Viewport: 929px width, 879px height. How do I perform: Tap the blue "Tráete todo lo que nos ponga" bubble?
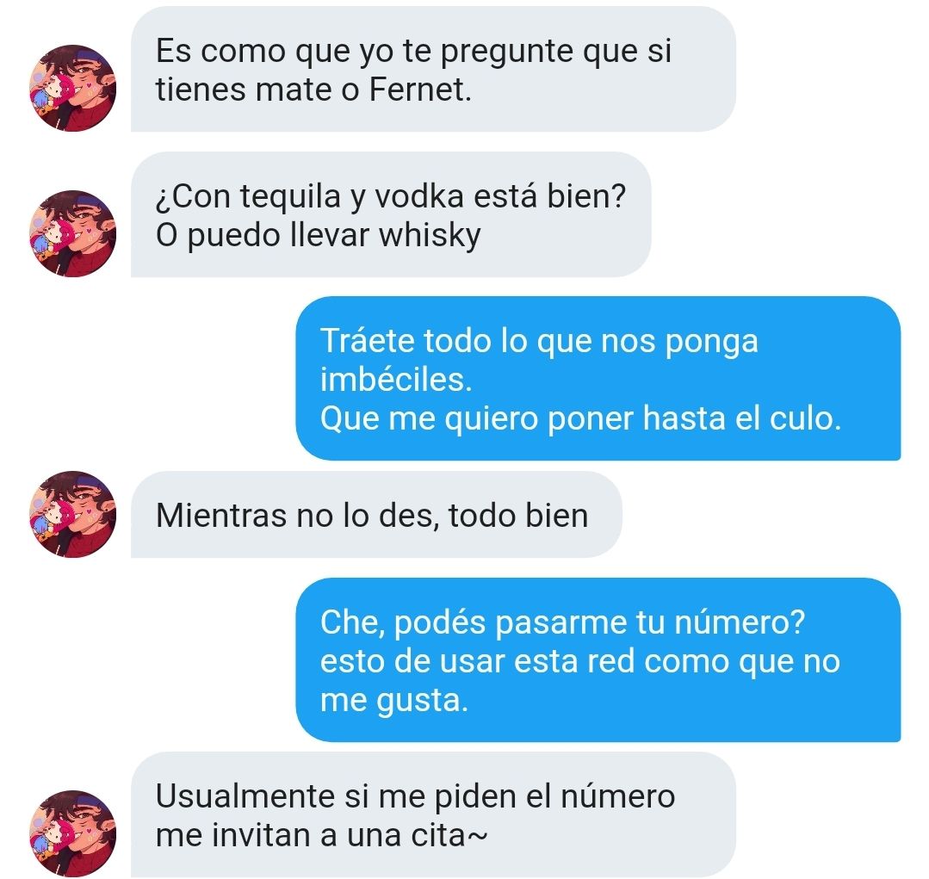pyautogui.click(x=598, y=379)
